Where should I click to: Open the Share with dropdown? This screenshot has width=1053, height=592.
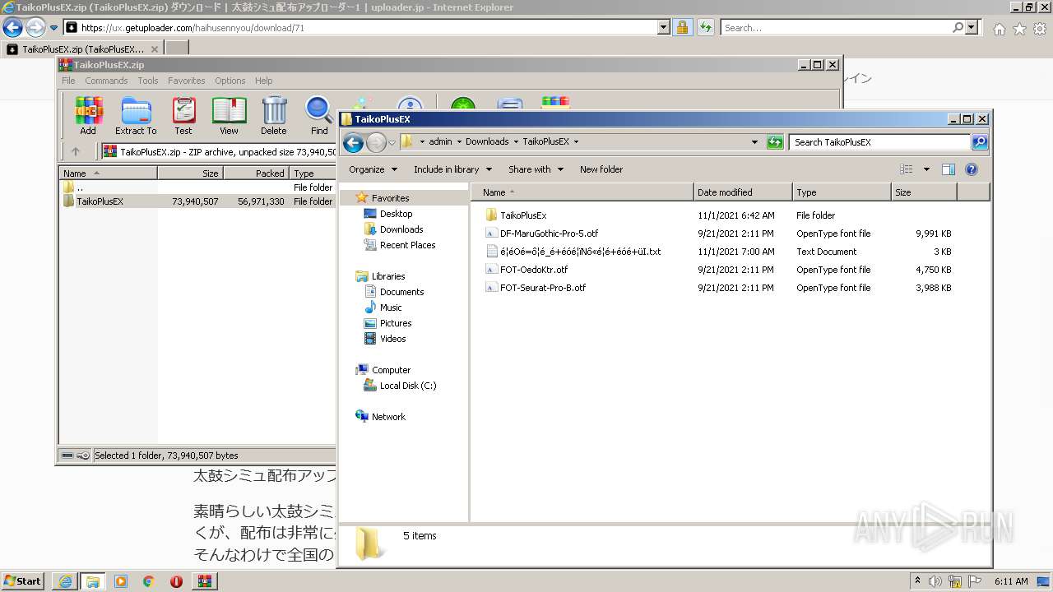point(536,169)
